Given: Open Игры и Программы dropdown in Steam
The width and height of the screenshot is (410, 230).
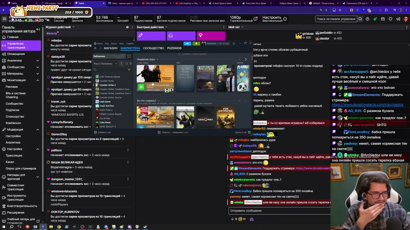Looking at the screenshot, I should (x=105, y=64).
